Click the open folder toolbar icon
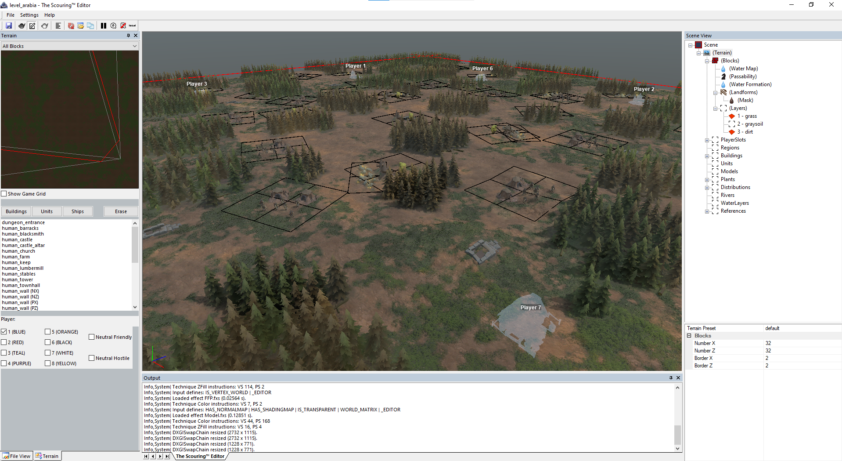842x461 pixels. [x=80, y=25]
